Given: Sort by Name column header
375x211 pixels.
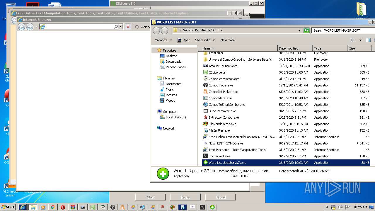Looking at the screenshot, I should point(238,48).
